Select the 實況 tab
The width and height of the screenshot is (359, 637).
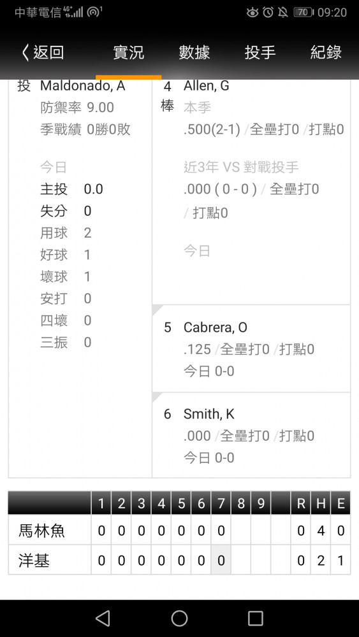128,53
